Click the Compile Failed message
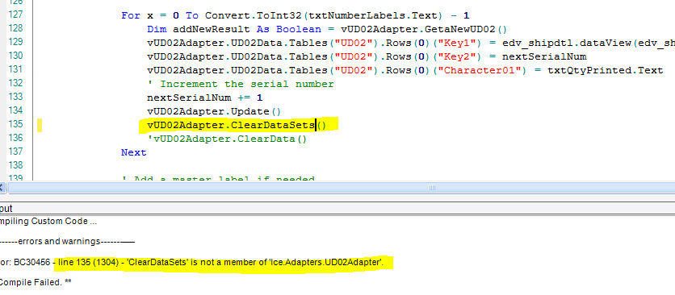The width and height of the screenshot is (675, 295). click(36, 283)
